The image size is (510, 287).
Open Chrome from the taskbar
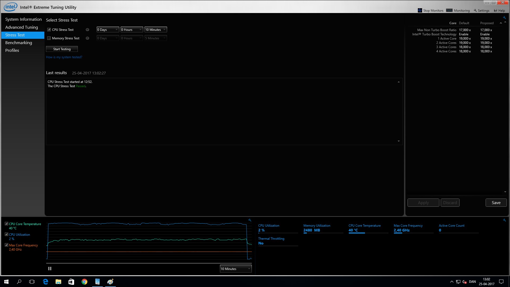tap(84, 282)
